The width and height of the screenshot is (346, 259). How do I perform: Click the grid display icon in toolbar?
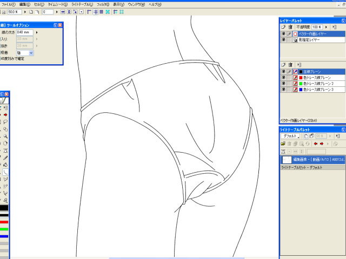pyautogui.click(x=102, y=11)
